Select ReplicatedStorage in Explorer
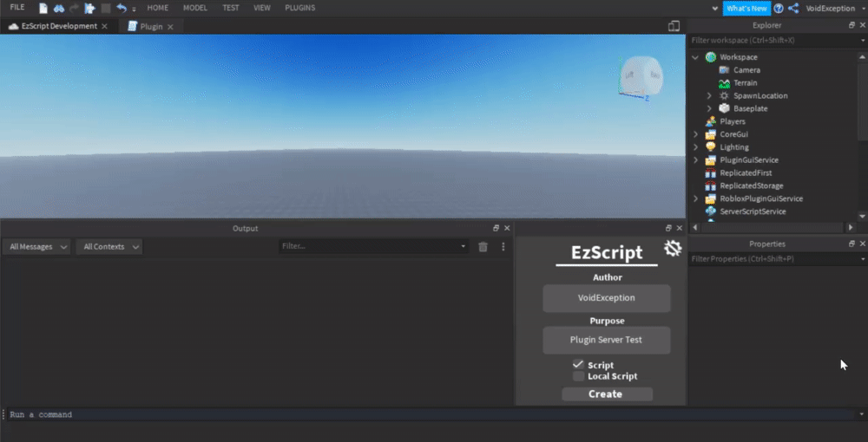Screen dimensions: 868x442 pyautogui.click(x=751, y=185)
